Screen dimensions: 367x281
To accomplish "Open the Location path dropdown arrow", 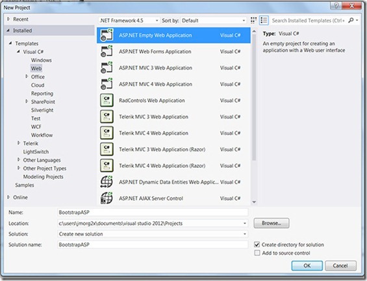I will [245, 223].
